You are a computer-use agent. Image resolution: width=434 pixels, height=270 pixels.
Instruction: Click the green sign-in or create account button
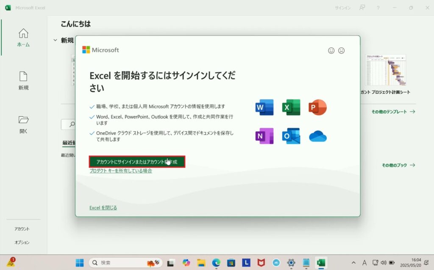click(137, 162)
